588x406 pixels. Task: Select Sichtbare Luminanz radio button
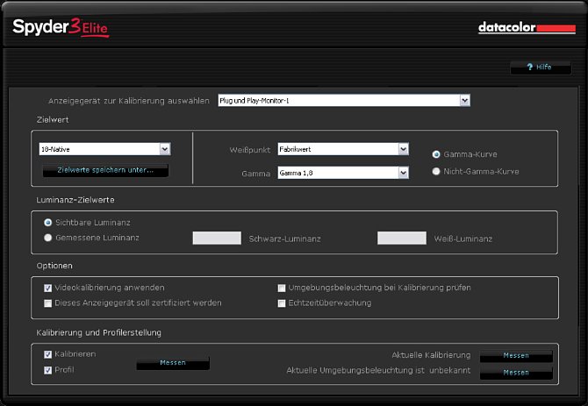point(48,224)
